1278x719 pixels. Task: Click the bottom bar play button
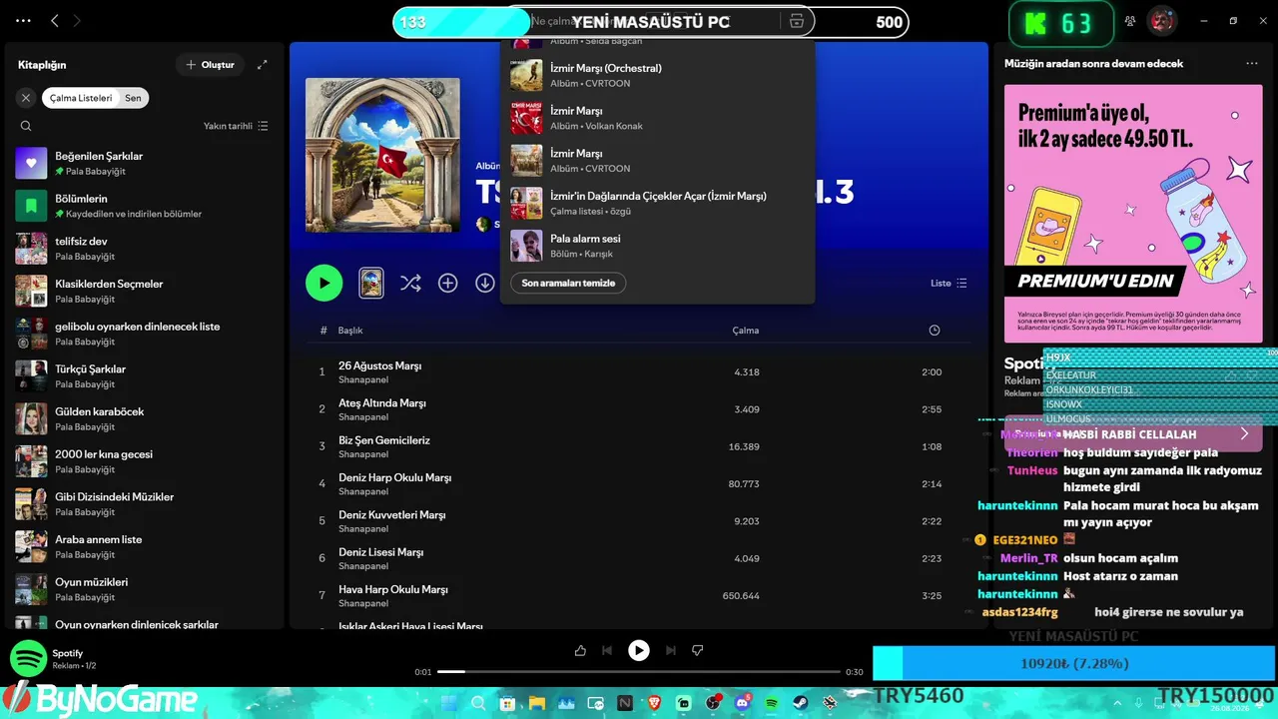[x=639, y=651]
